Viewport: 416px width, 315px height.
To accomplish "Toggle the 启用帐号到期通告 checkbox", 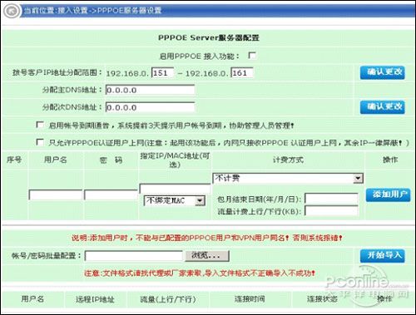I will (40, 125).
